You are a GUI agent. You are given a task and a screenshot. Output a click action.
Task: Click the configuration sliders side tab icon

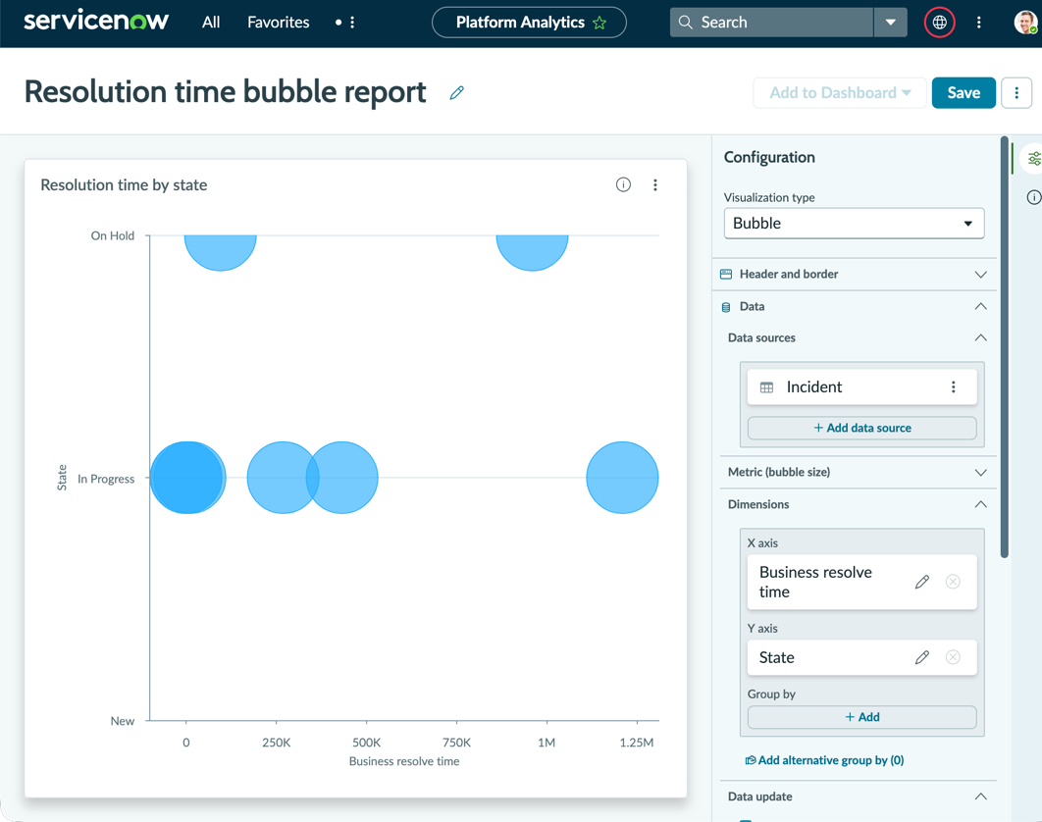pos(1033,159)
